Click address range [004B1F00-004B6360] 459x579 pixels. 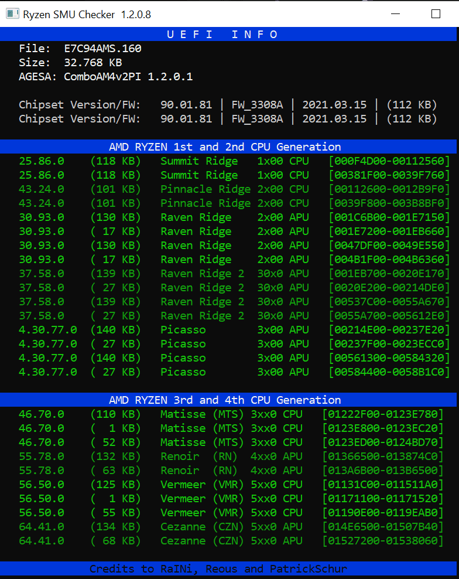click(x=389, y=259)
